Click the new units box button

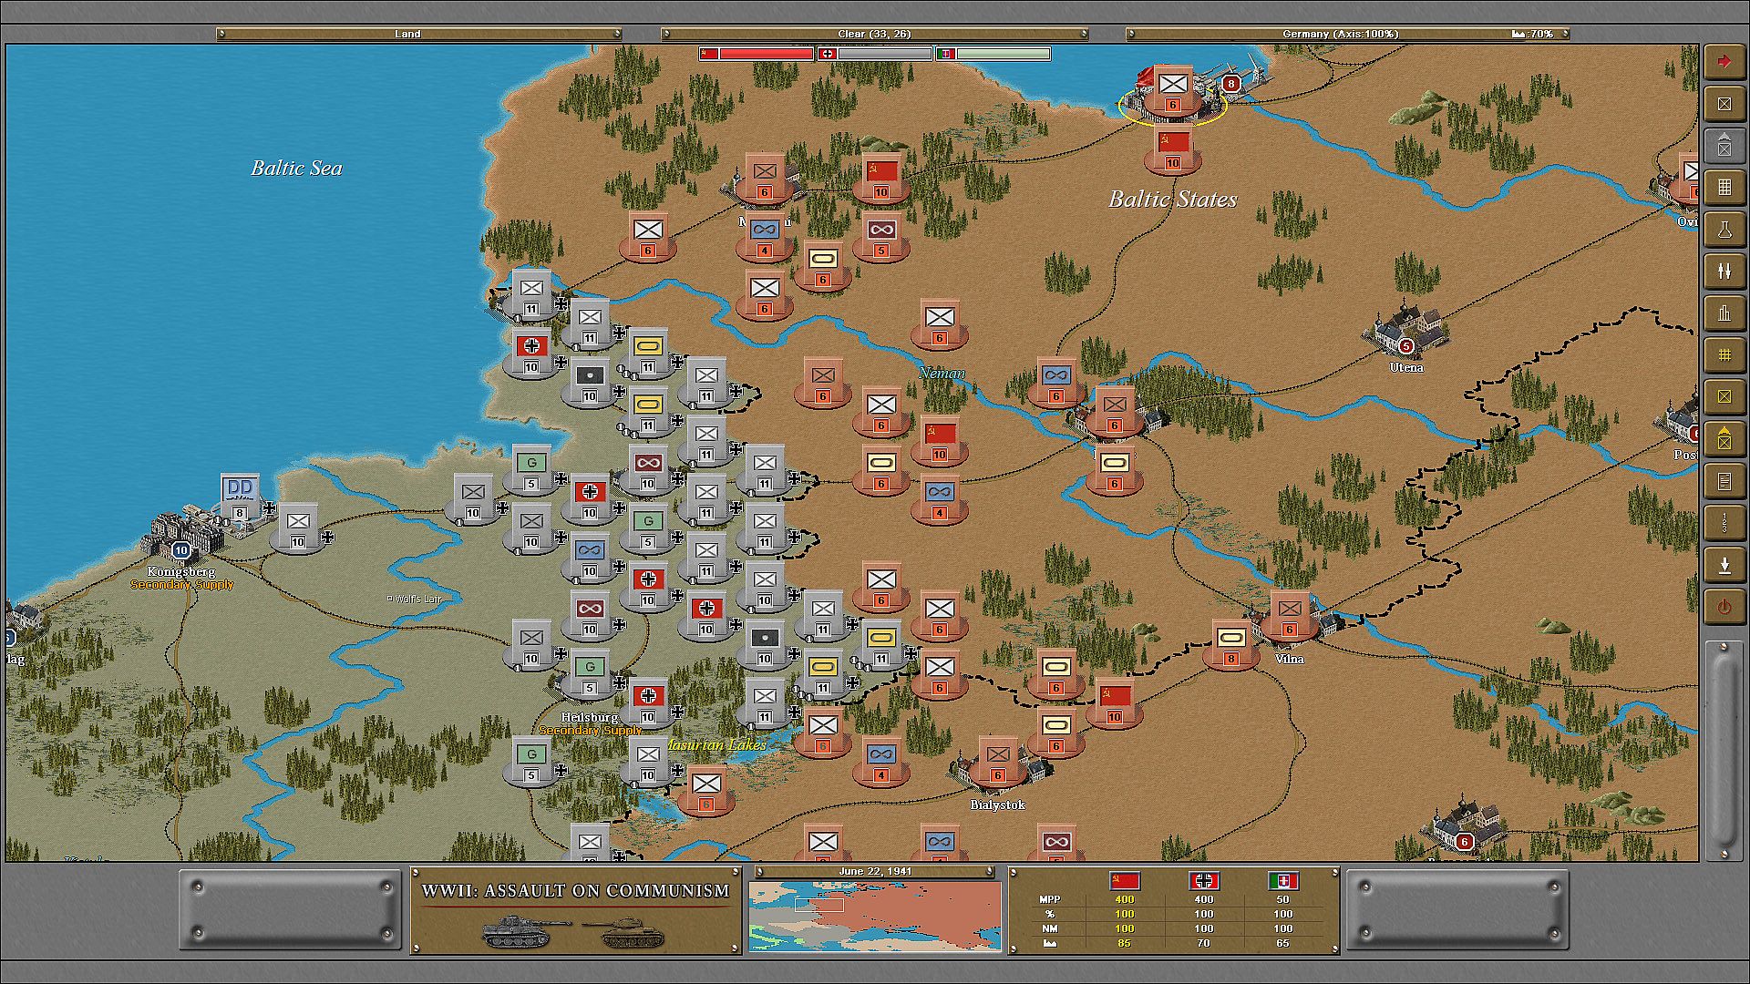1724,104
